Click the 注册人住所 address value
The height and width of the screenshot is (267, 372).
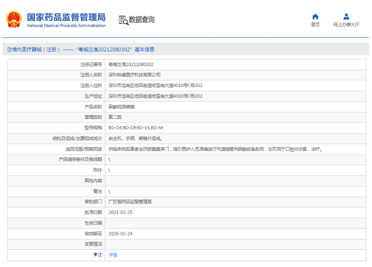[x=155, y=85]
